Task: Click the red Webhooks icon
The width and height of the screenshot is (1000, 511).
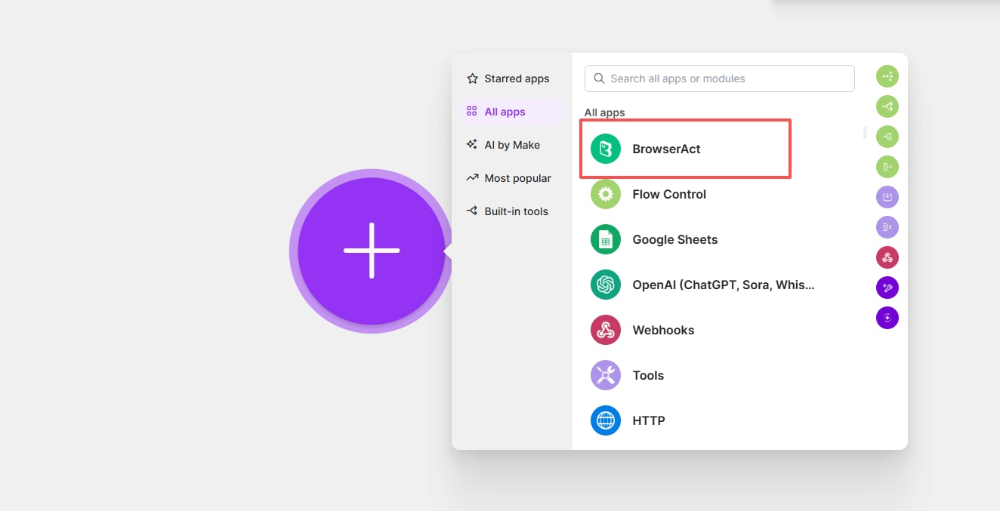Action: pyautogui.click(x=605, y=330)
